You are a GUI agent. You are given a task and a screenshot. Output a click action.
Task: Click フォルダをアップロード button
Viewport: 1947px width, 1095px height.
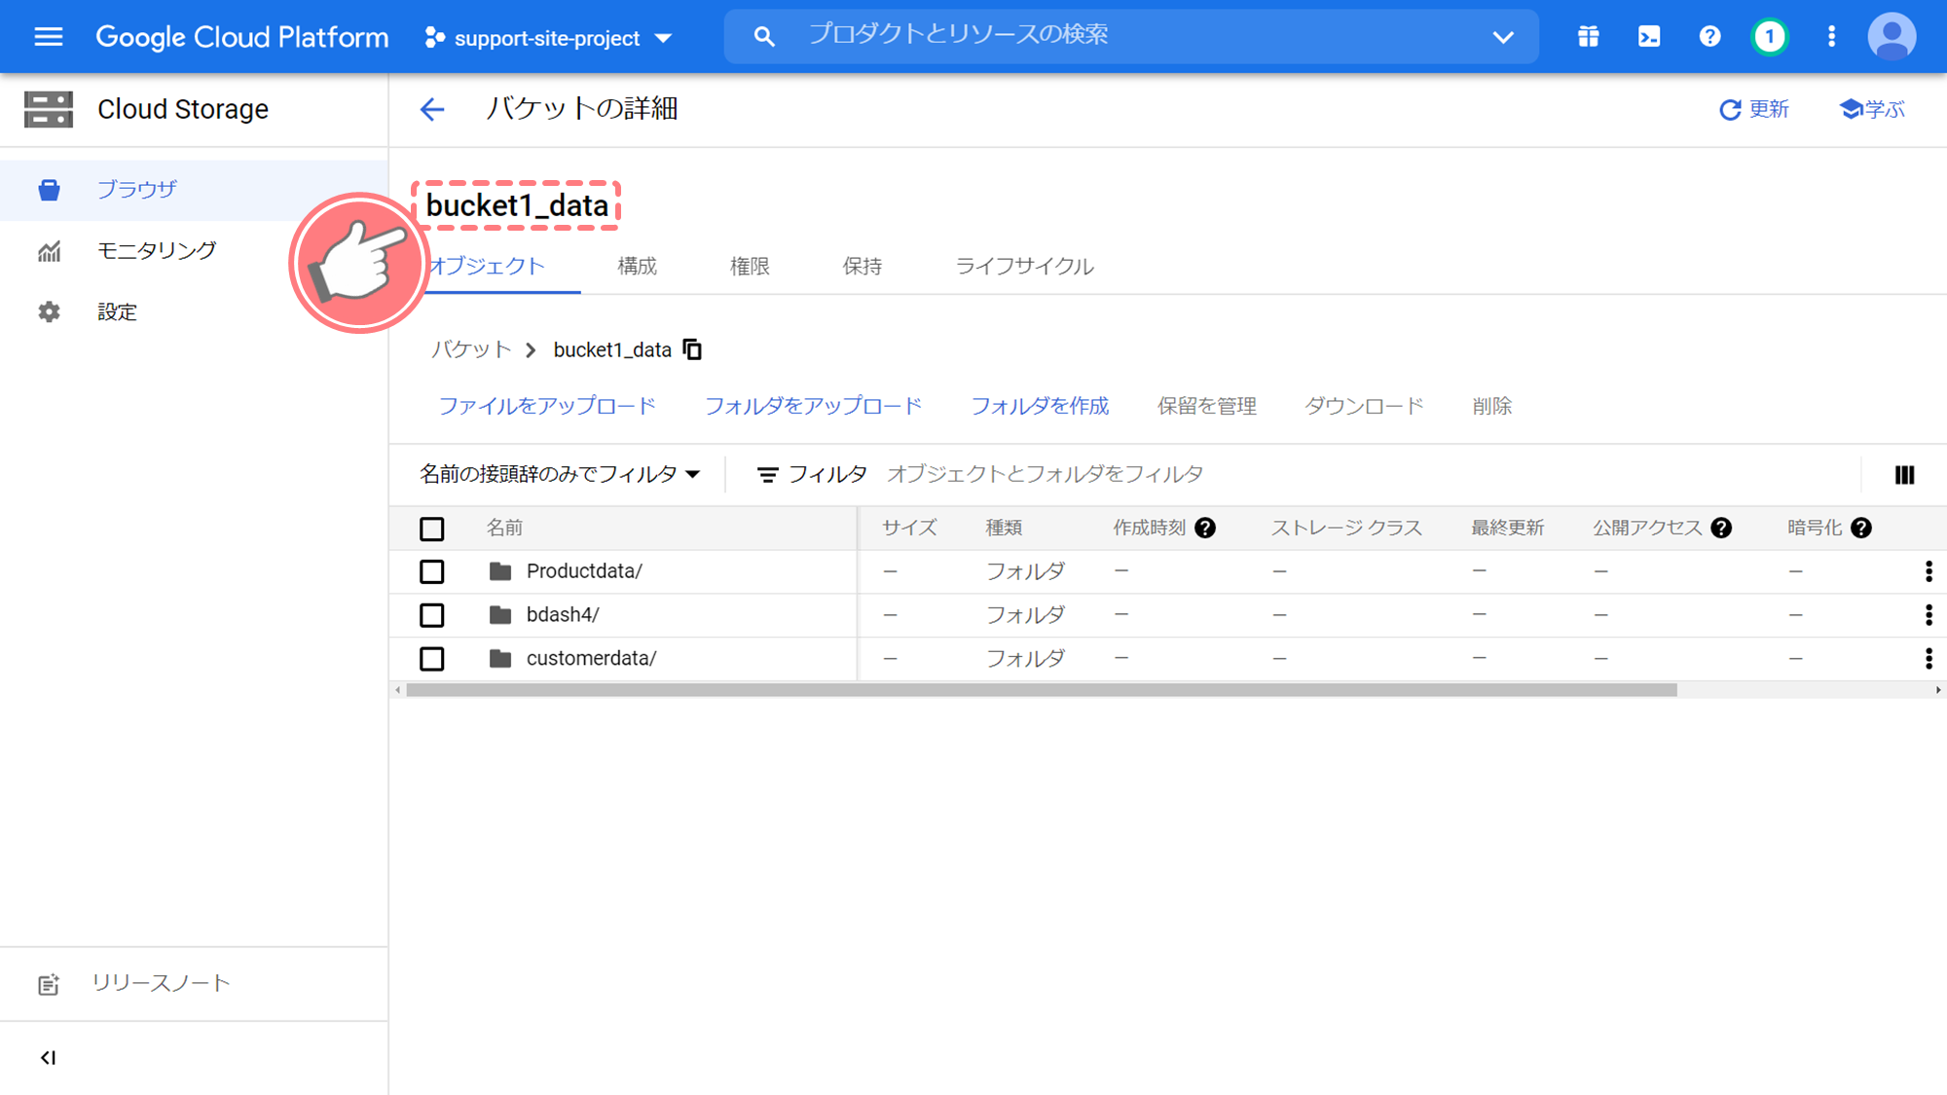coord(813,406)
